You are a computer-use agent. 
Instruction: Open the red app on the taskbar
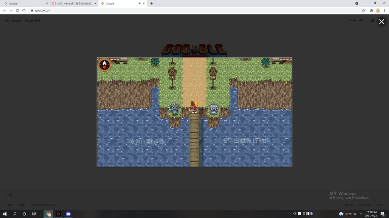click(58, 214)
